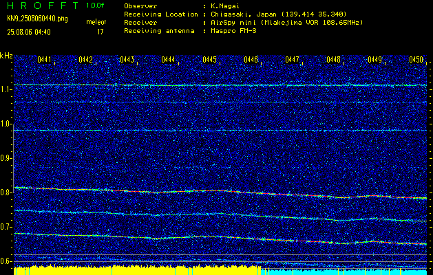Click the Observer field label
This screenshot has width=433, height=275.
(x=140, y=6)
